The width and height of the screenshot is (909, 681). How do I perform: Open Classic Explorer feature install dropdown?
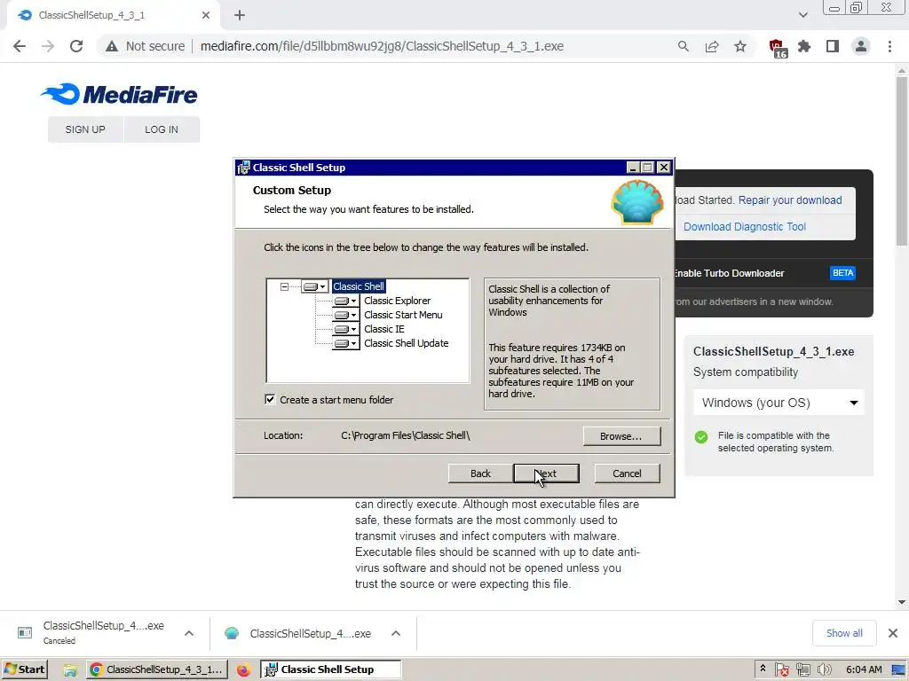click(x=345, y=301)
